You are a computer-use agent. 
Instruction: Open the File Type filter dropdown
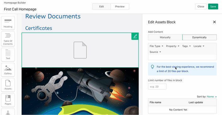[156, 46]
